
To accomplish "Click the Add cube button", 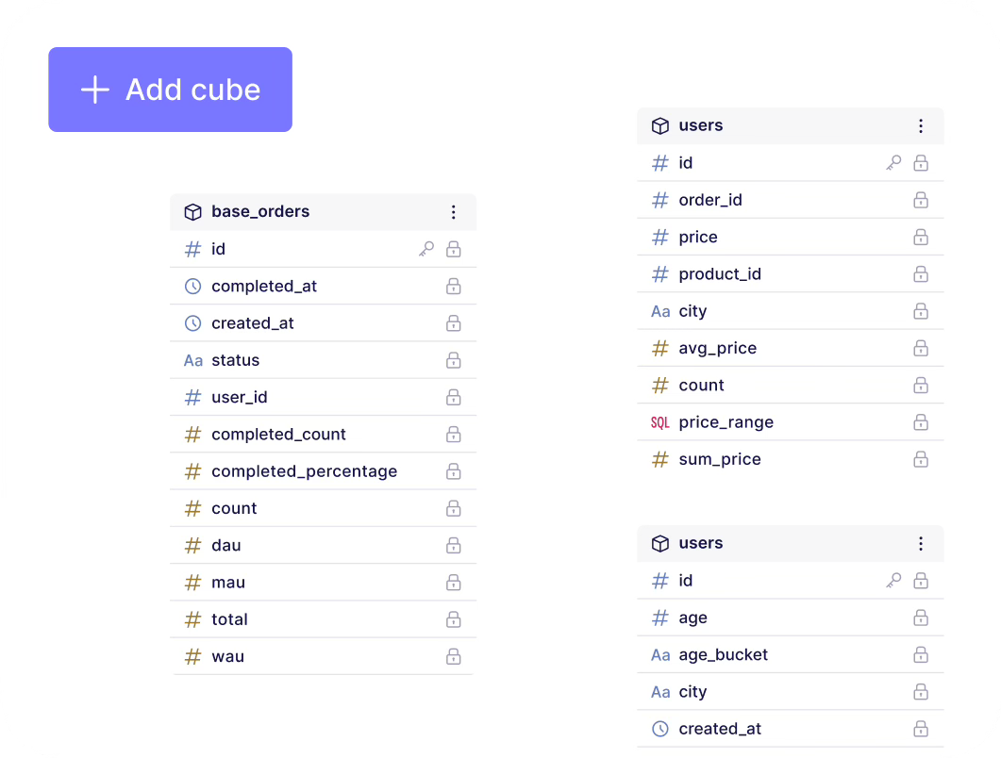I will 170,90.
